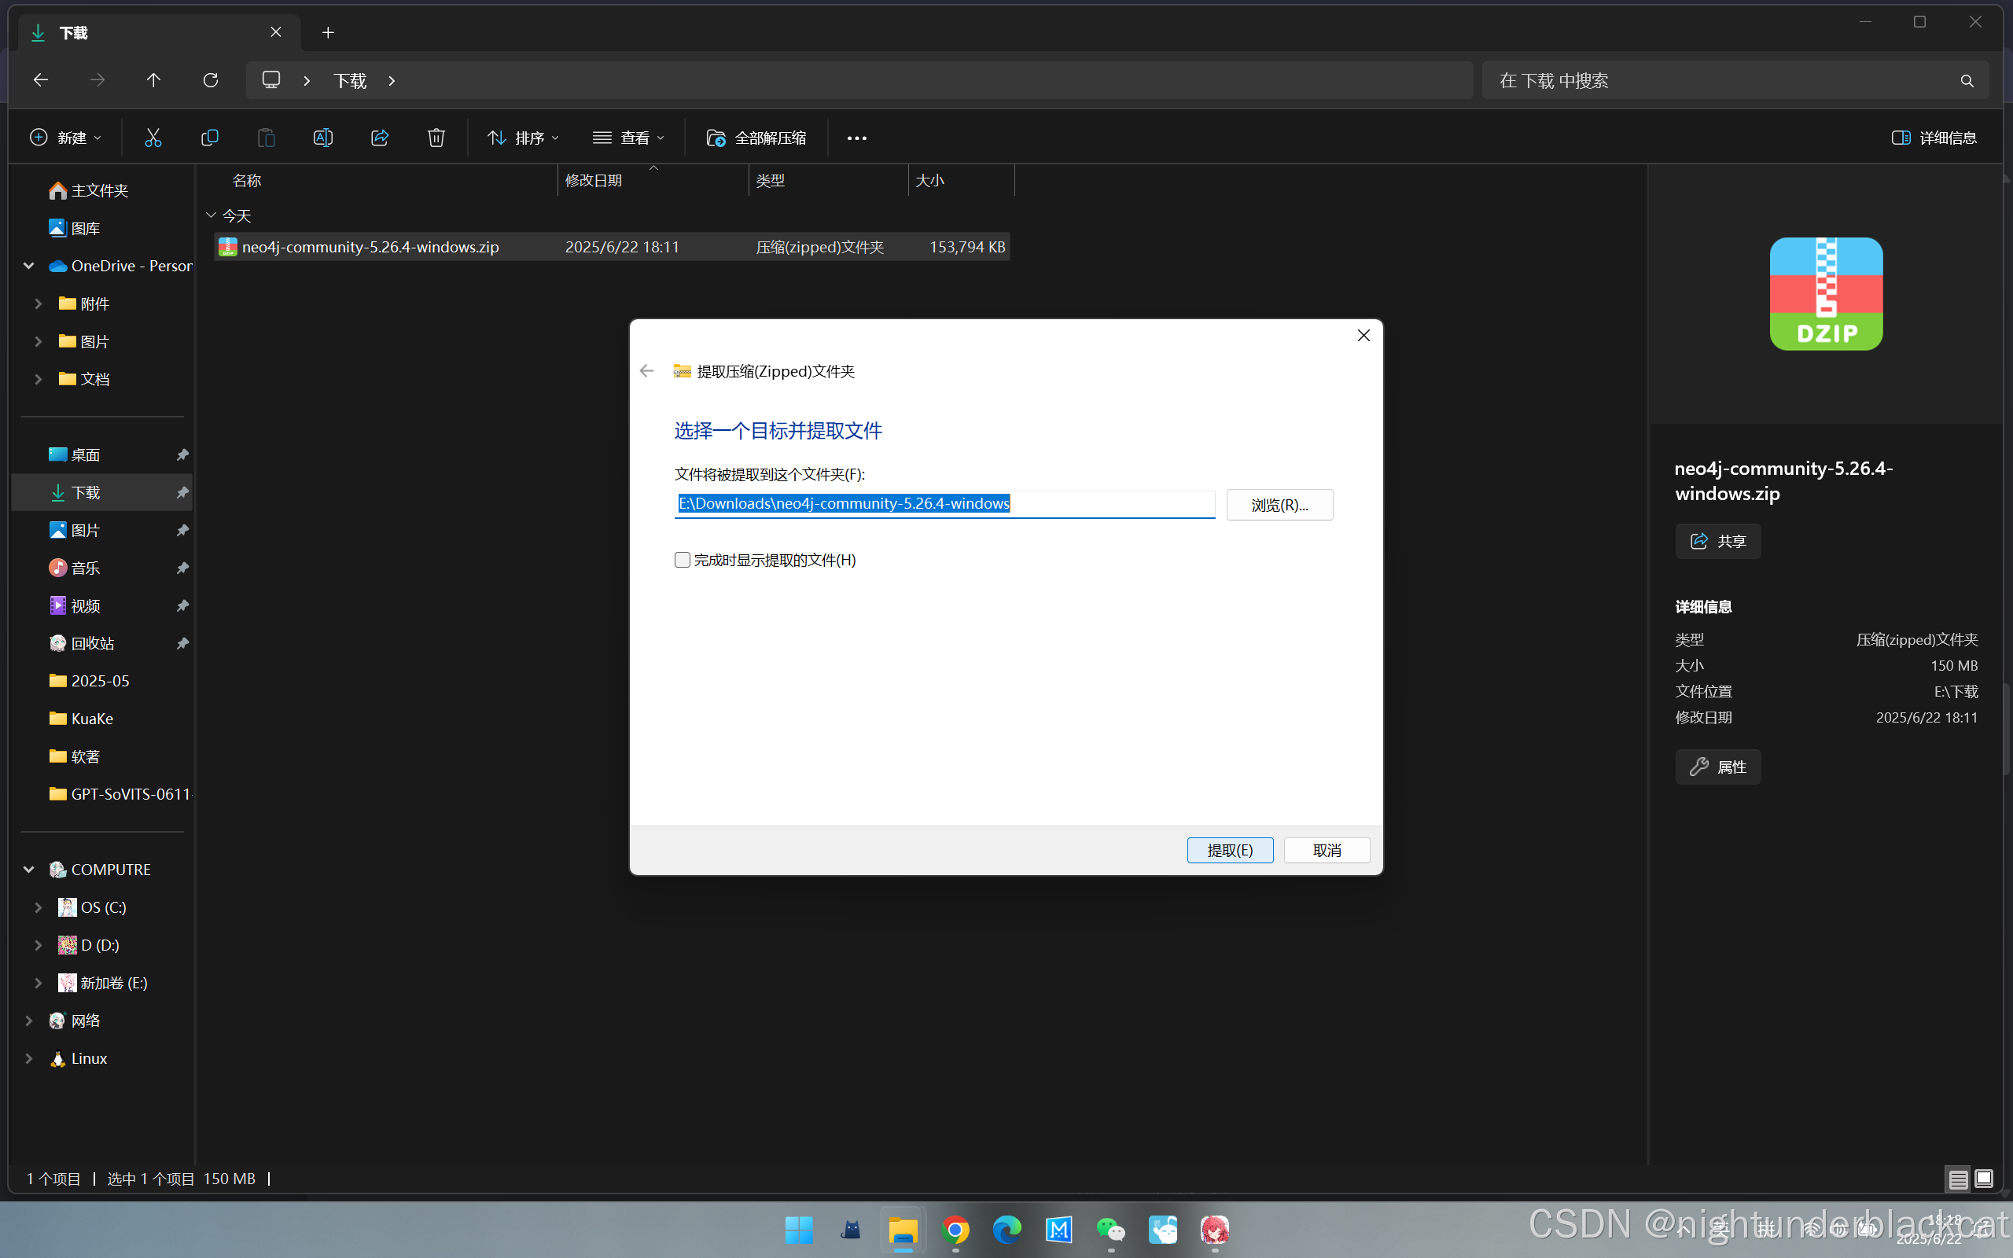Click the Refresh icon near address bar

click(211, 81)
